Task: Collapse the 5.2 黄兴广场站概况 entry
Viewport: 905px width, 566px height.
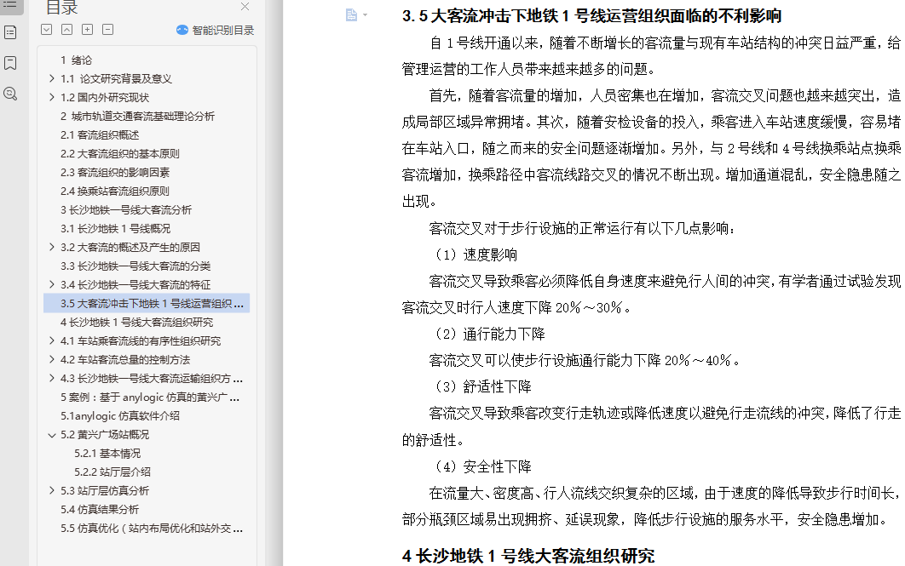Action: click(x=52, y=435)
